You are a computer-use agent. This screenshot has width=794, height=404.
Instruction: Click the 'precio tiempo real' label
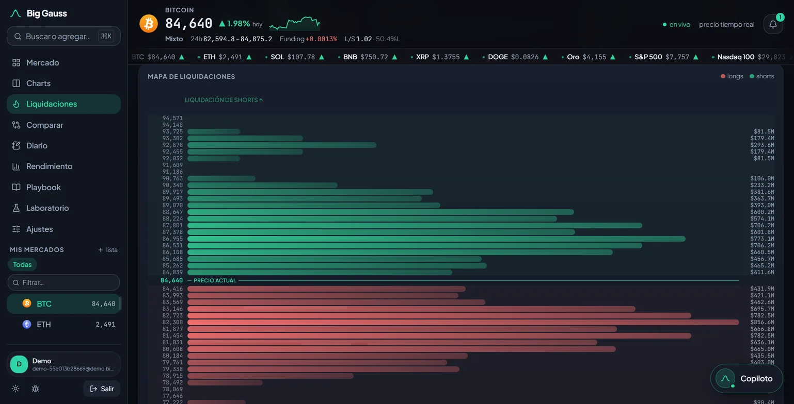[726, 24]
